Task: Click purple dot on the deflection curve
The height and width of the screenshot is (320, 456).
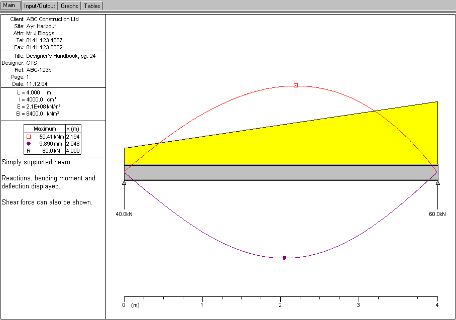Action: coord(285,258)
